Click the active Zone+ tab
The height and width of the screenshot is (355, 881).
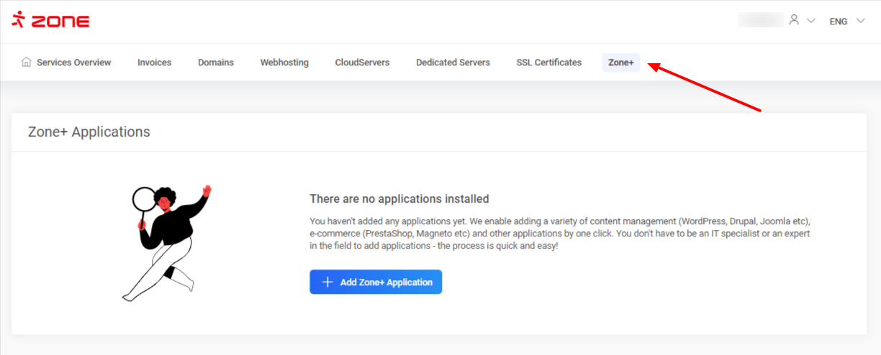tap(620, 63)
